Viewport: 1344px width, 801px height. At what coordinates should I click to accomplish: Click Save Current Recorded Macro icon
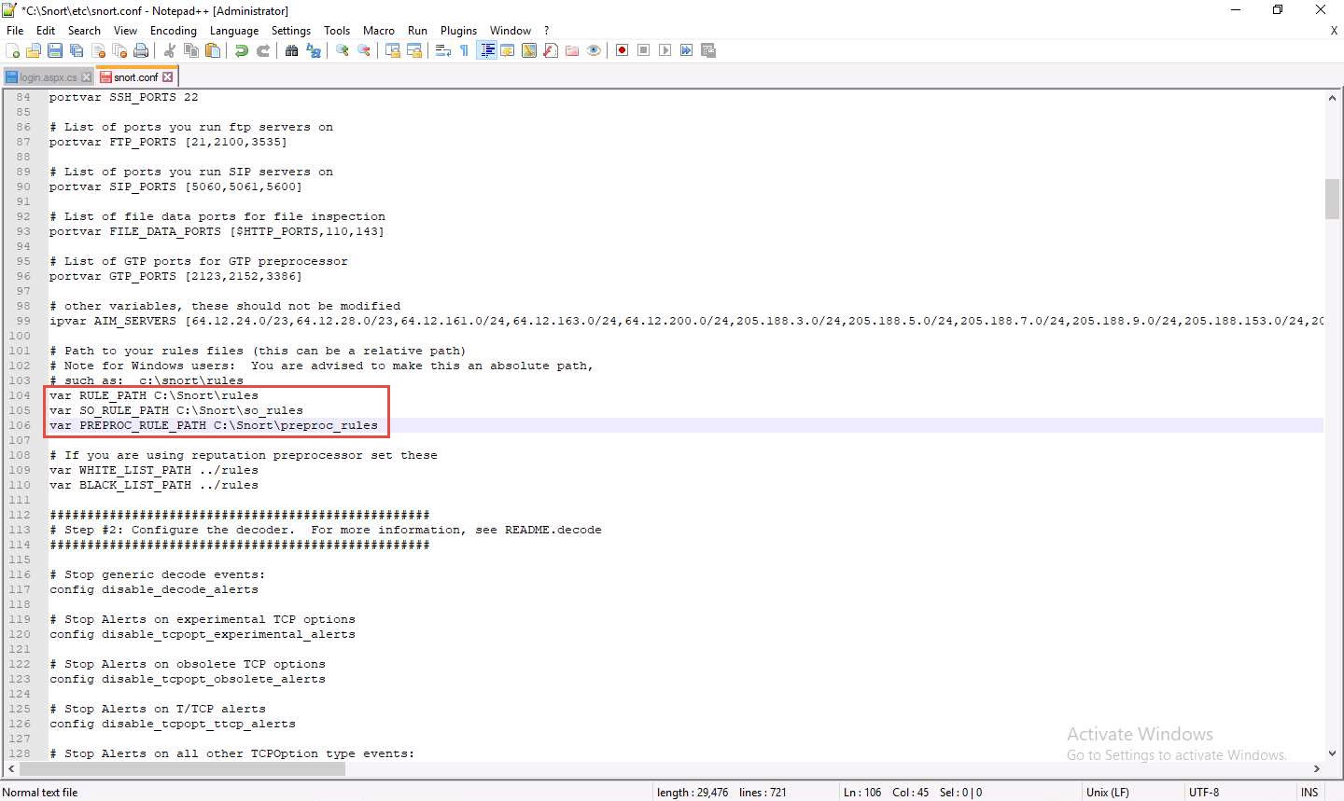[x=707, y=50]
